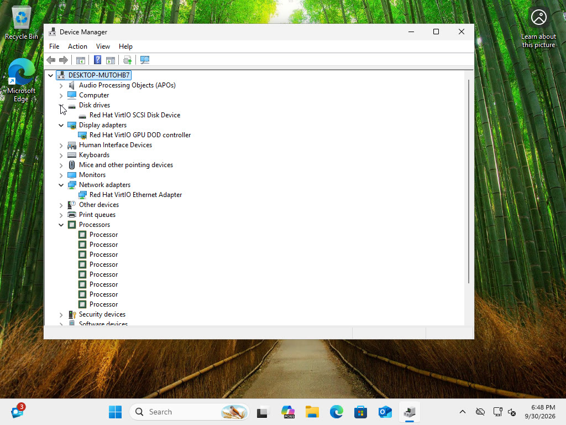Open Help via the blue question mark icon
The height and width of the screenshot is (425, 566).
(x=97, y=60)
